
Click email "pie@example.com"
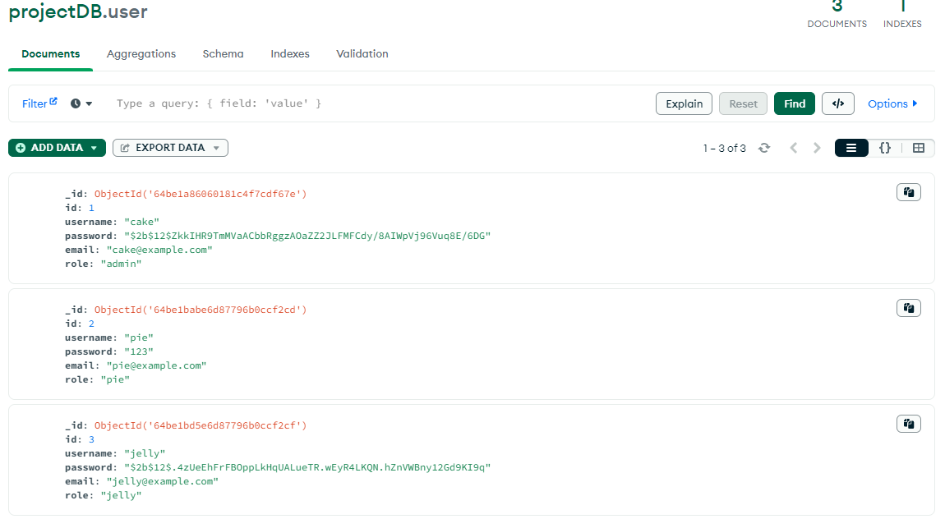click(157, 365)
